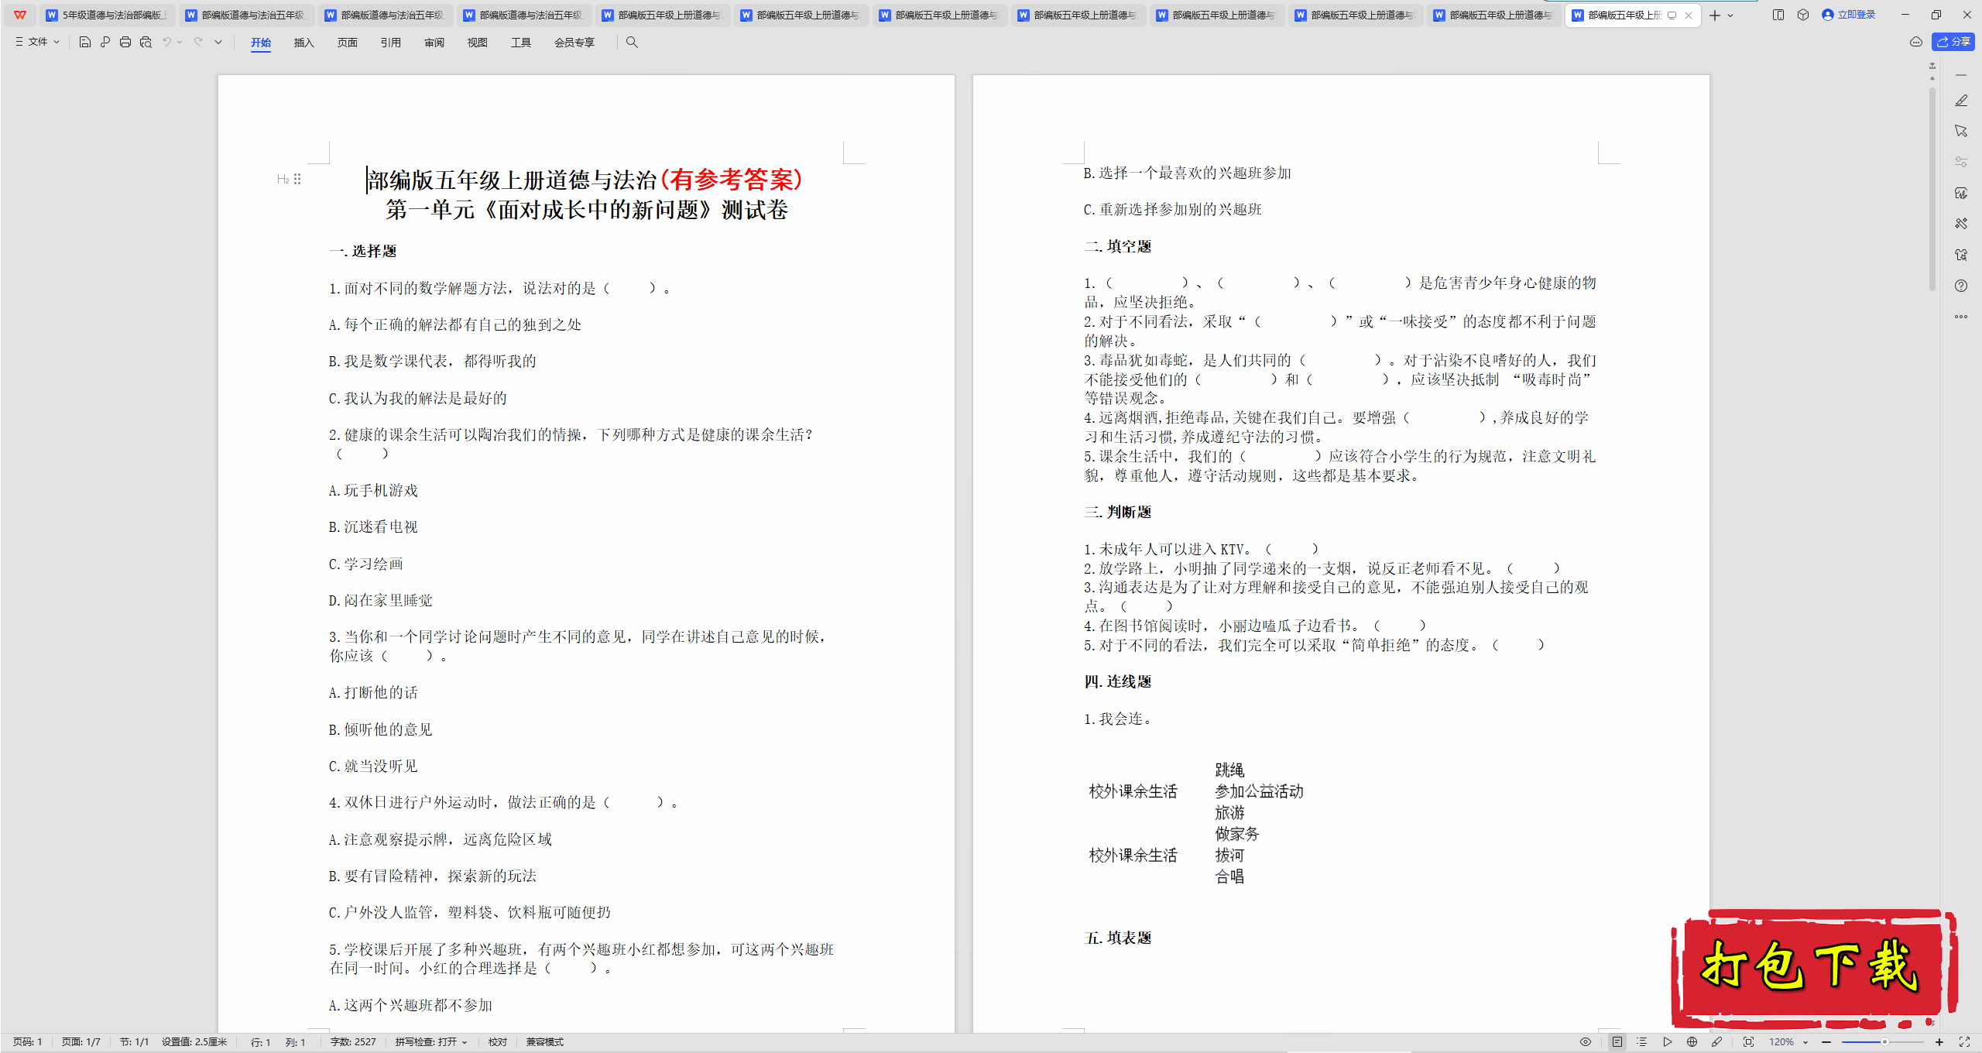Click the Print icon
1982x1053 pixels.
click(125, 43)
